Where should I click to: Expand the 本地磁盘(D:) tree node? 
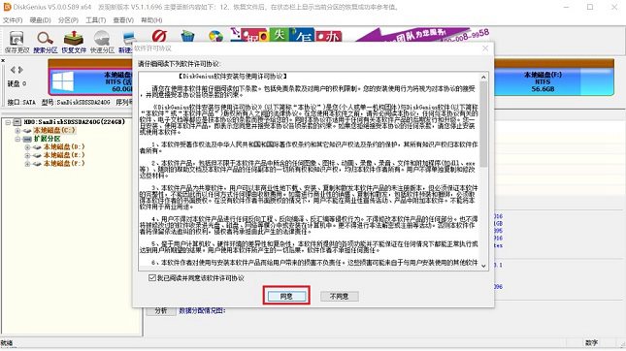[x=27, y=147]
